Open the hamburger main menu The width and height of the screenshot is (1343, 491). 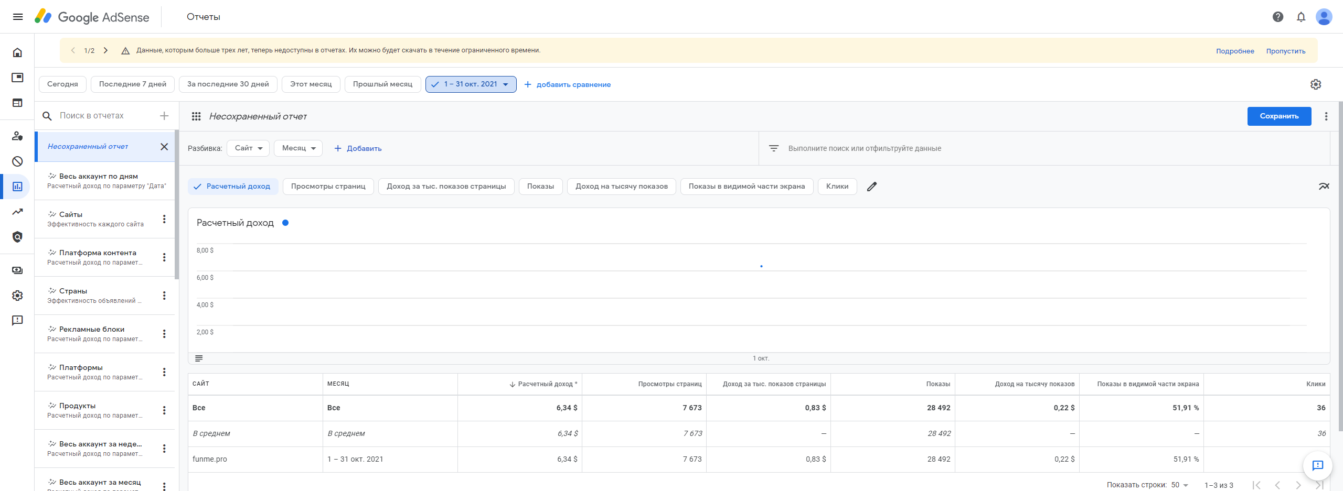[18, 17]
